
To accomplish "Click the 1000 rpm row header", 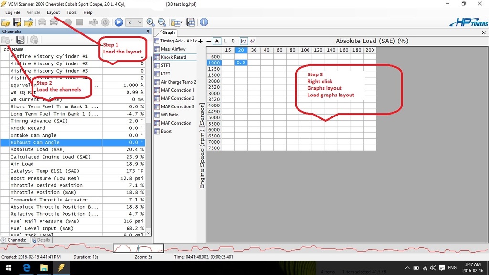I will [x=214, y=63].
